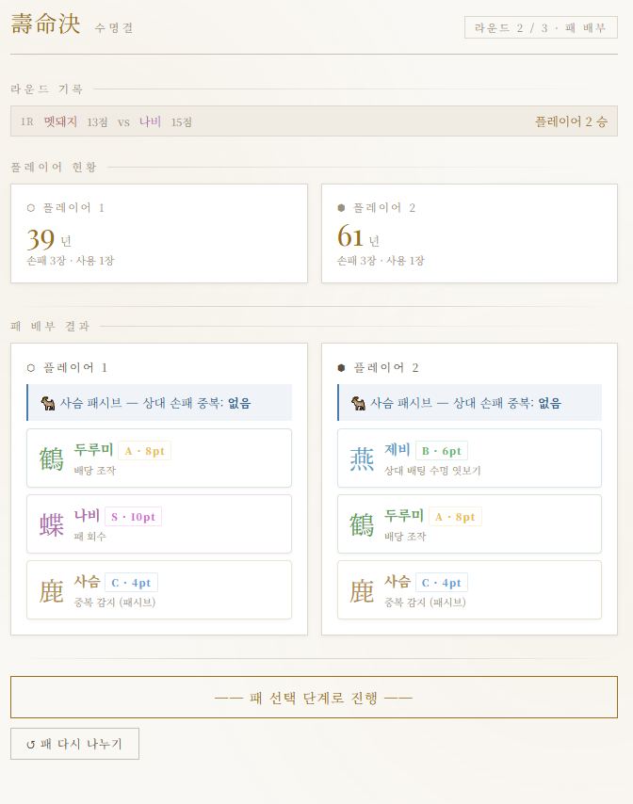Click the filled hexagon marker in Player 2's deal panel
This screenshot has width=633, height=804.
[x=341, y=368]
